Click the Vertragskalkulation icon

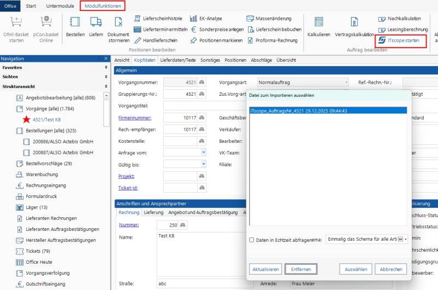354,22
